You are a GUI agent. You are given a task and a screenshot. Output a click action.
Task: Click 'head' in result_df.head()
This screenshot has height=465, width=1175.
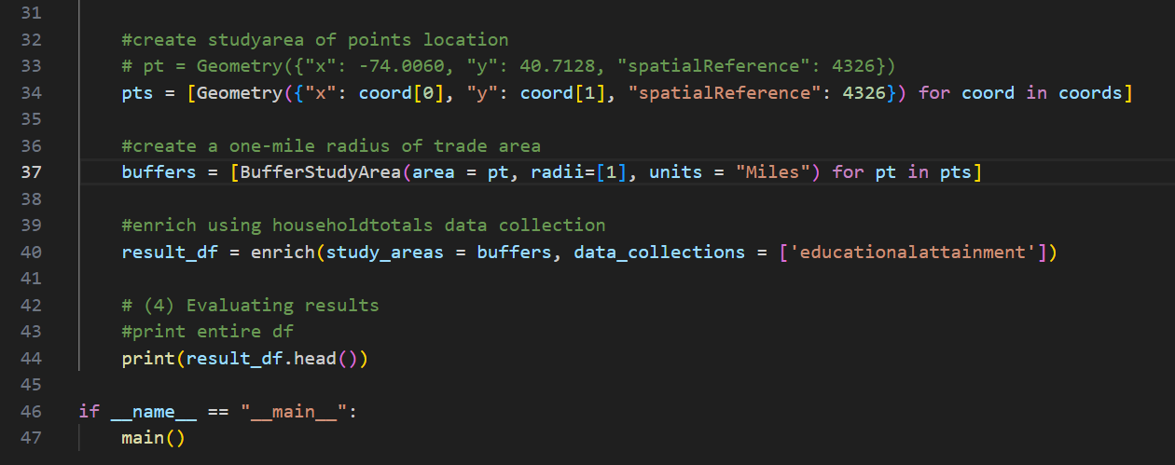click(x=315, y=359)
